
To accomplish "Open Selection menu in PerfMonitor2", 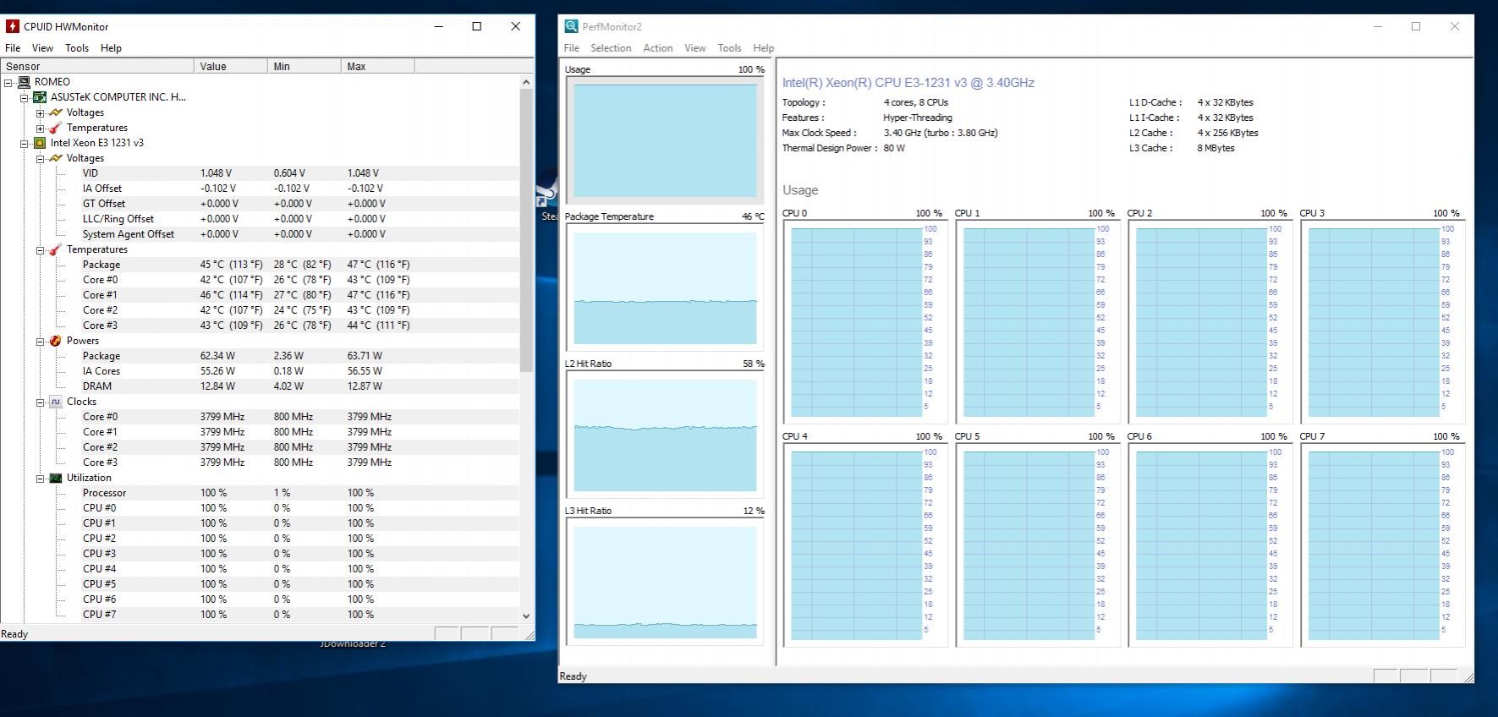I will point(611,48).
